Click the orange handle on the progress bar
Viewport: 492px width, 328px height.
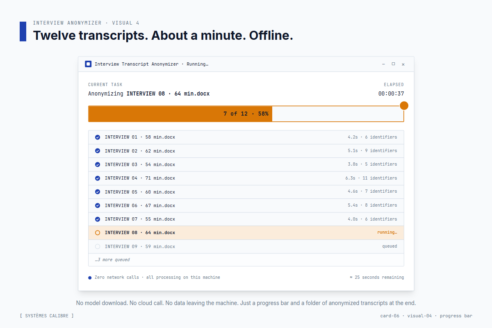tap(404, 105)
